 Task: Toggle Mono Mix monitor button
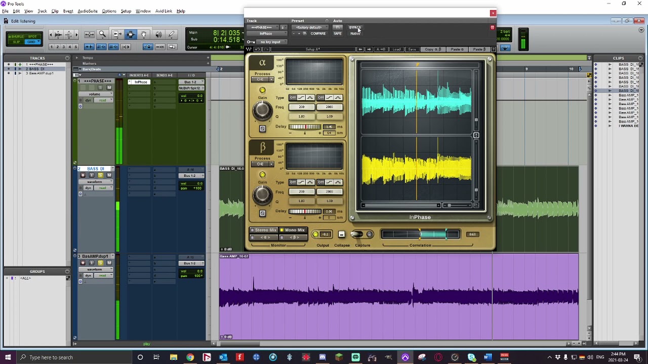293,231
